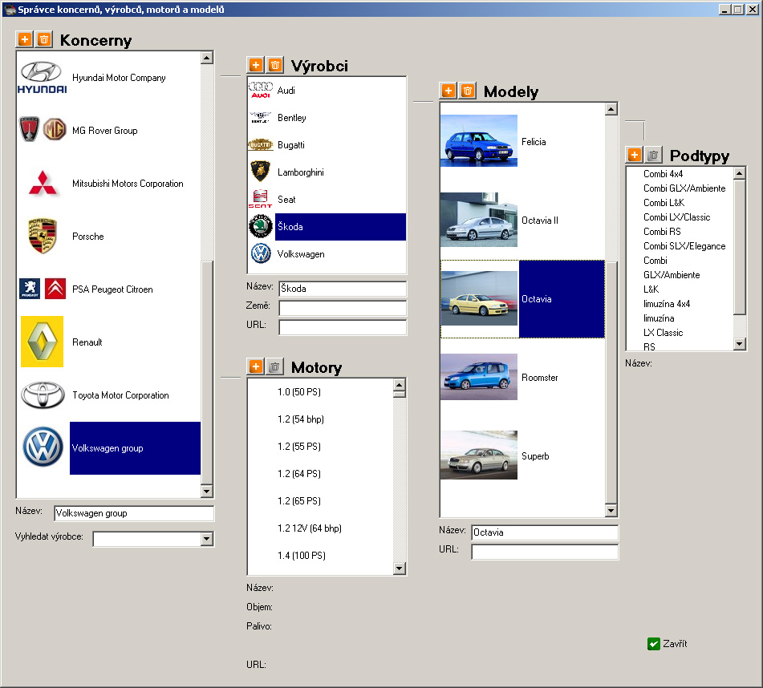763x688 pixels.
Task: Select Hyundai Motor Company koncern
Action: (x=119, y=78)
